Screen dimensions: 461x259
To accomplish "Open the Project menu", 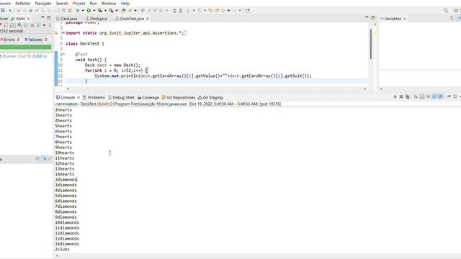I will click(x=79, y=3).
